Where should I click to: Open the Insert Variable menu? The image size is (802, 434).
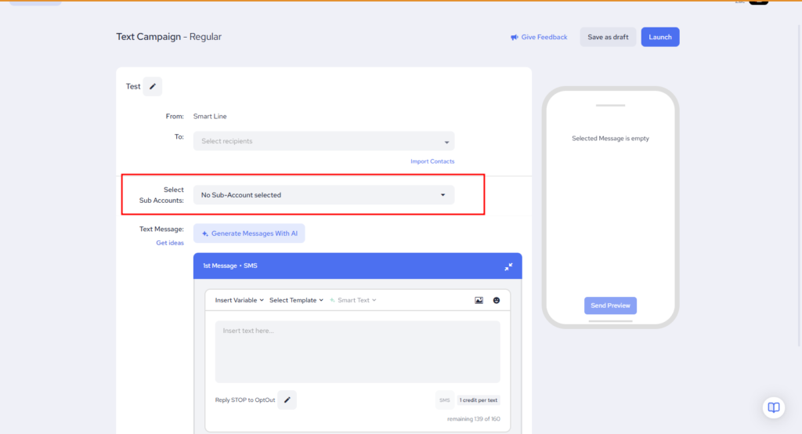(x=239, y=300)
